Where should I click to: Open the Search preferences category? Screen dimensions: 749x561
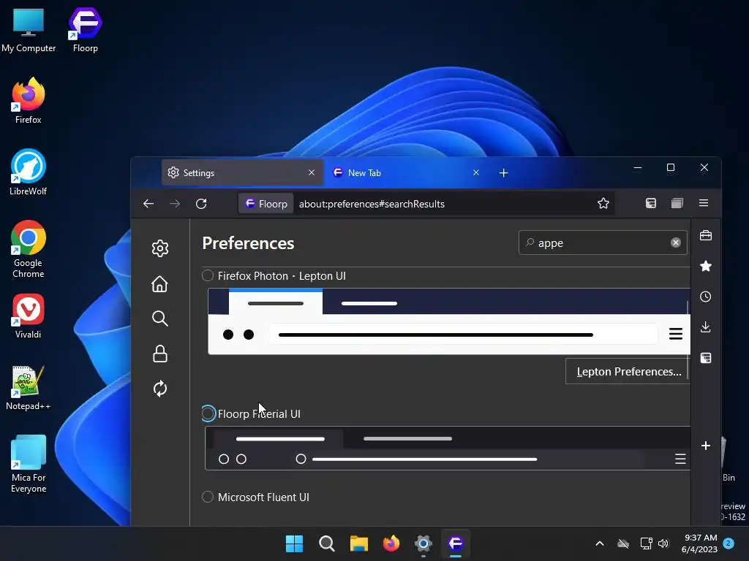pyautogui.click(x=160, y=318)
